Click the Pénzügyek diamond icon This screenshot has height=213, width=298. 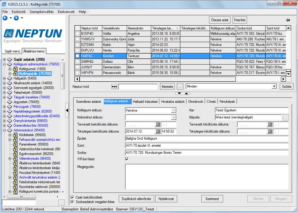tap(10, 107)
